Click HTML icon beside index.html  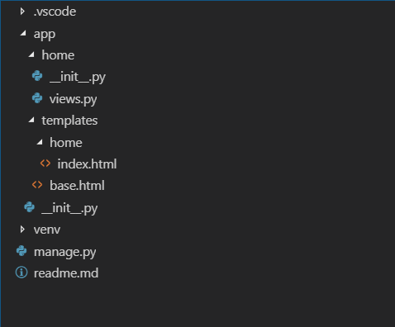[45, 163]
